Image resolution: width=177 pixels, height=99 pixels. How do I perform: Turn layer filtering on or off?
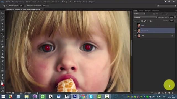[x=176, y=13]
